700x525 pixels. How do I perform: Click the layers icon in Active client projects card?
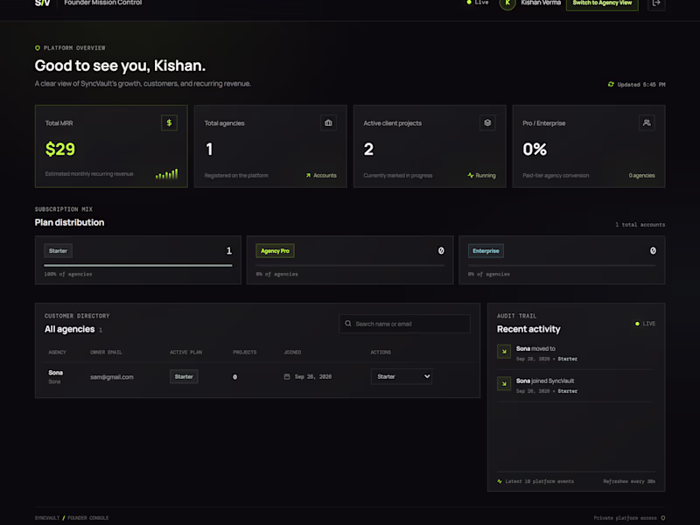(487, 122)
